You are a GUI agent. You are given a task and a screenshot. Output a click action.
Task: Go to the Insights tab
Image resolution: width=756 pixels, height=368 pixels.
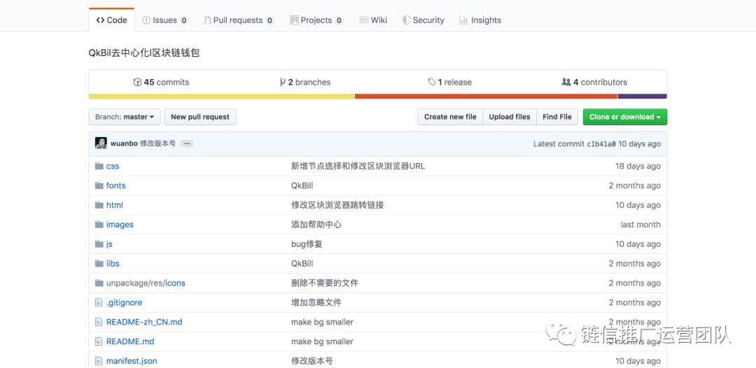click(480, 20)
